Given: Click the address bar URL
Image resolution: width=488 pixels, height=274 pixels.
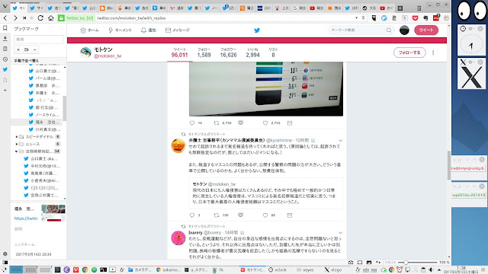Looking at the screenshot, I should [x=131, y=18].
